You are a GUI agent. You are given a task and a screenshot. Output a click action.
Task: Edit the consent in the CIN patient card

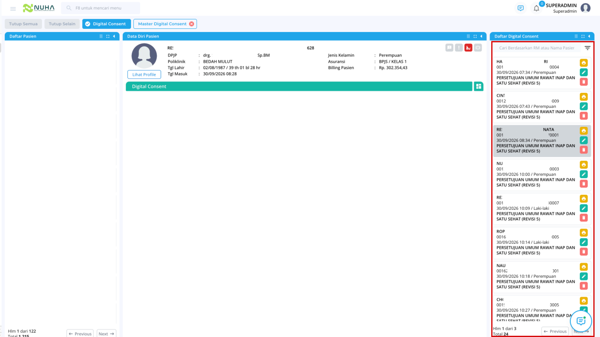pyautogui.click(x=583, y=106)
